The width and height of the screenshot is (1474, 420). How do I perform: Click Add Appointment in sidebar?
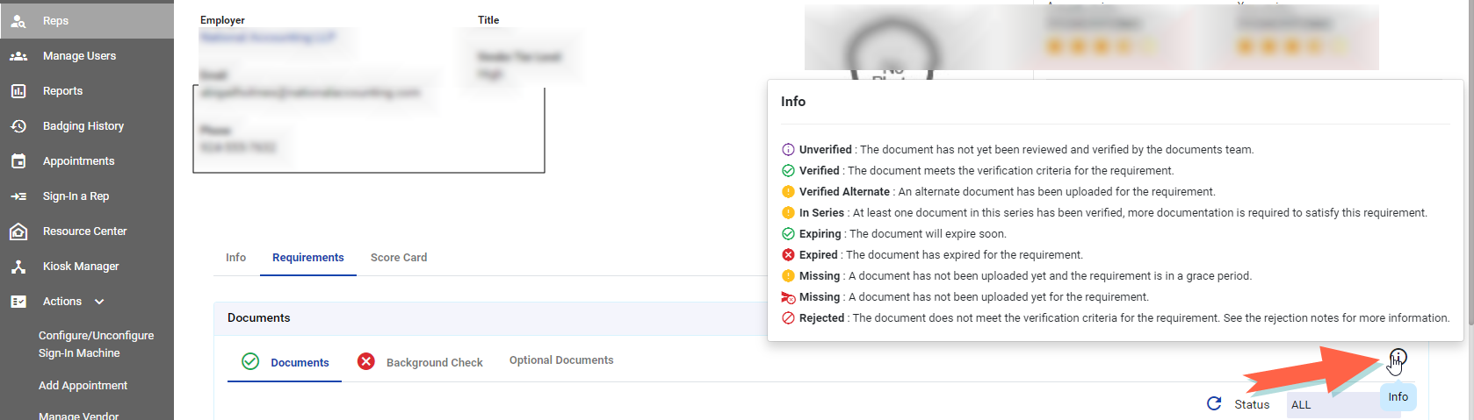pyautogui.click(x=83, y=386)
